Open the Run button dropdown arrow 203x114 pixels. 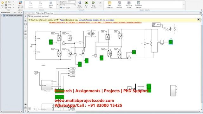coord(87,8)
